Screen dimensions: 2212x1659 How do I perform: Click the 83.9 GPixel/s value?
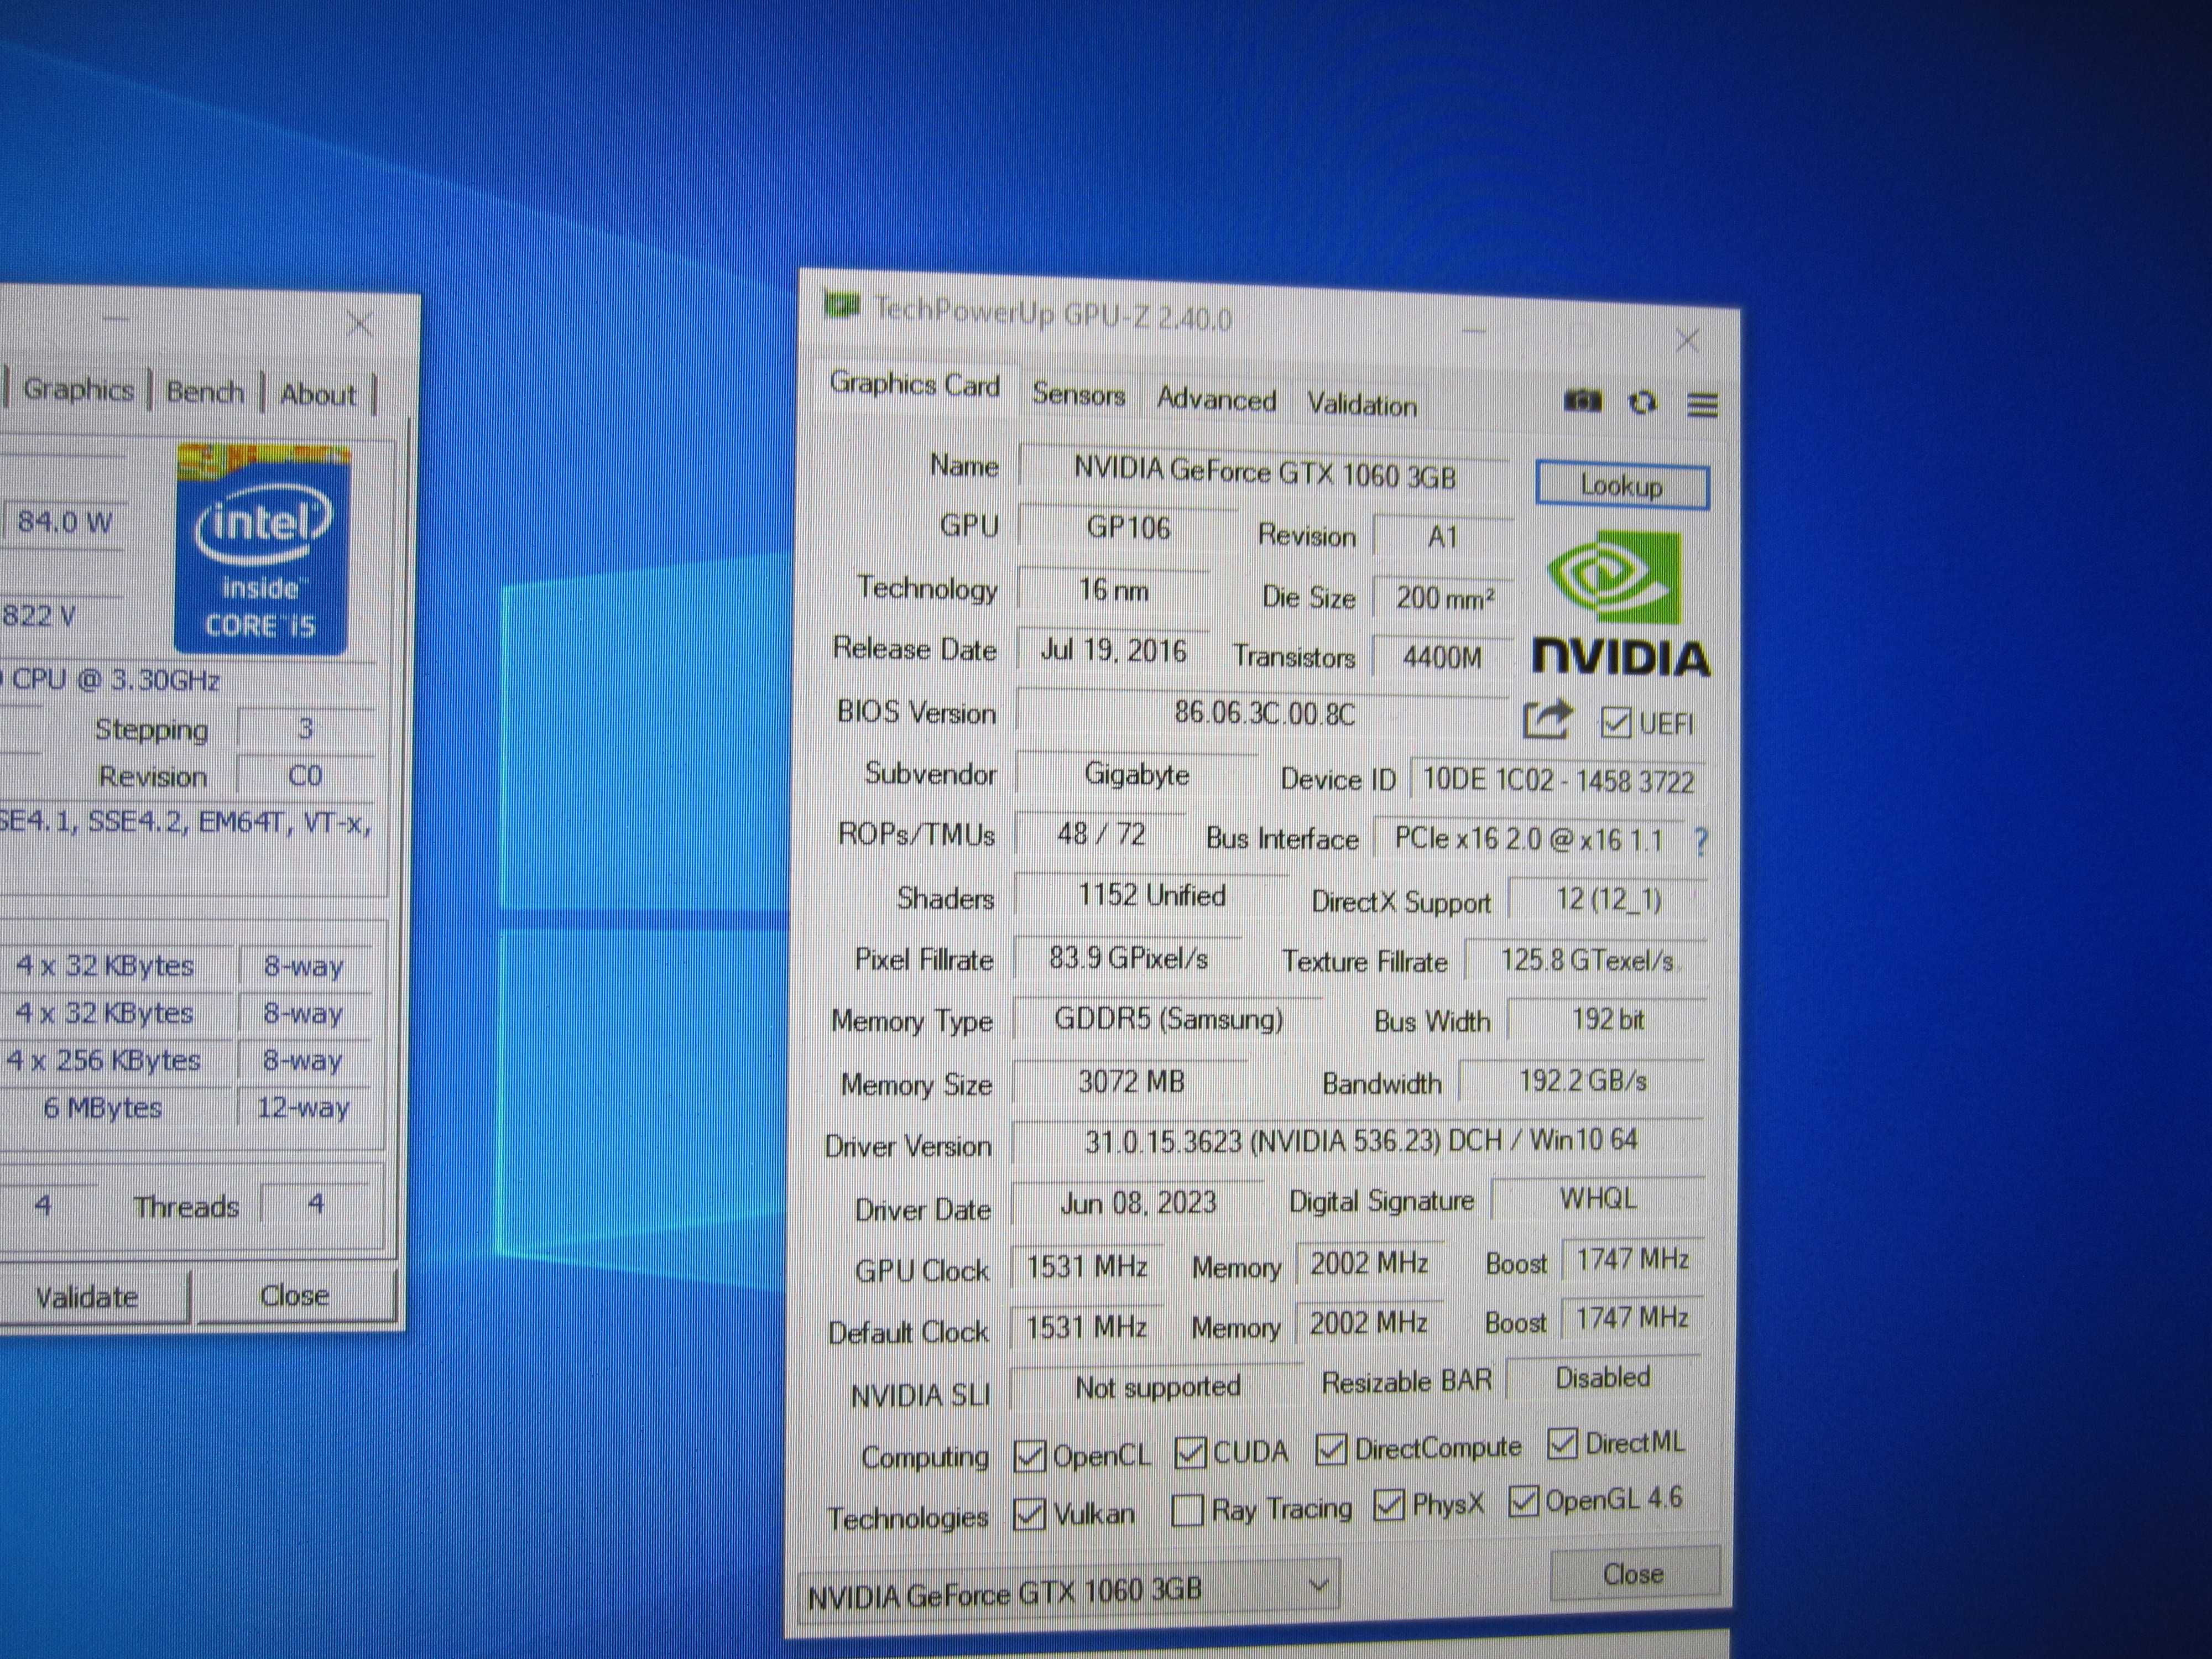[1128, 958]
